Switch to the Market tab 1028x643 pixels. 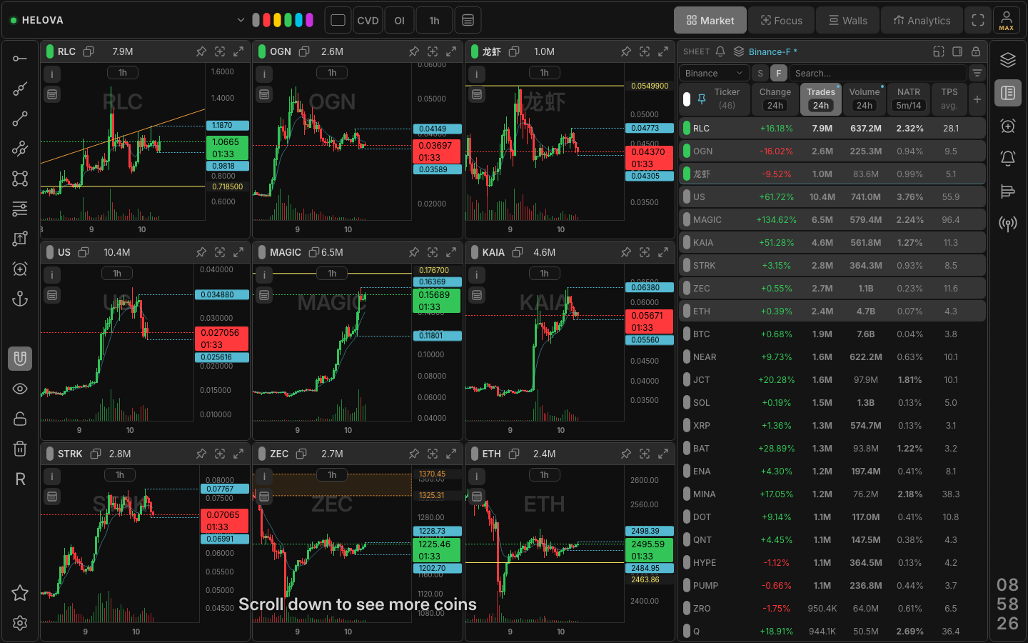click(x=710, y=21)
